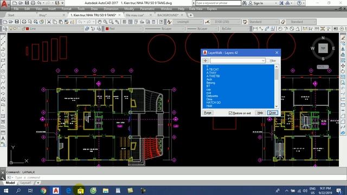Image resolution: width=347 pixels, height=195 pixels.
Task: Select the Multiline Text tool
Action: coord(3,139)
